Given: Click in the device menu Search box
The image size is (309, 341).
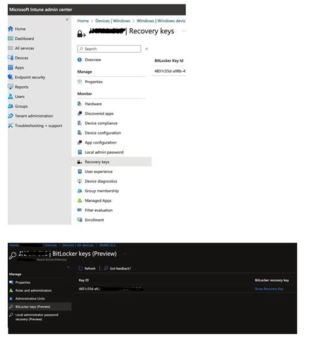Looking at the screenshot, I should tap(109, 49).
